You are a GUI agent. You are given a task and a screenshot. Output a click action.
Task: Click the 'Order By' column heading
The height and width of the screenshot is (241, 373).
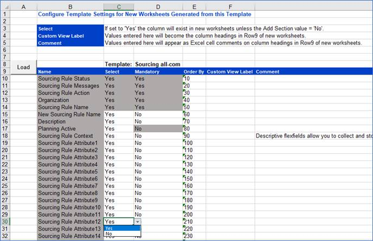(x=194, y=71)
